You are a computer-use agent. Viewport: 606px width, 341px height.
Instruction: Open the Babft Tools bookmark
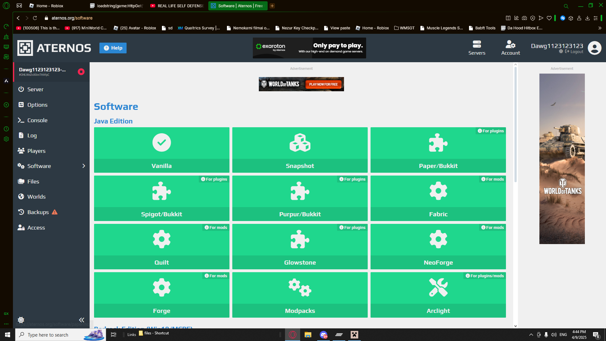coord(482,28)
